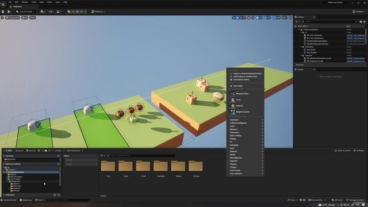The image size is (368, 207).
Task: Open the Tools menu
Action: (x=34, y=2)
